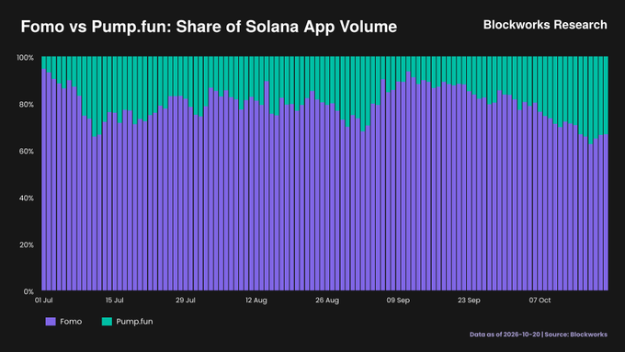Click the 80% y-axis label
Viewport: 625px width, 352px height.
point(27,105)
